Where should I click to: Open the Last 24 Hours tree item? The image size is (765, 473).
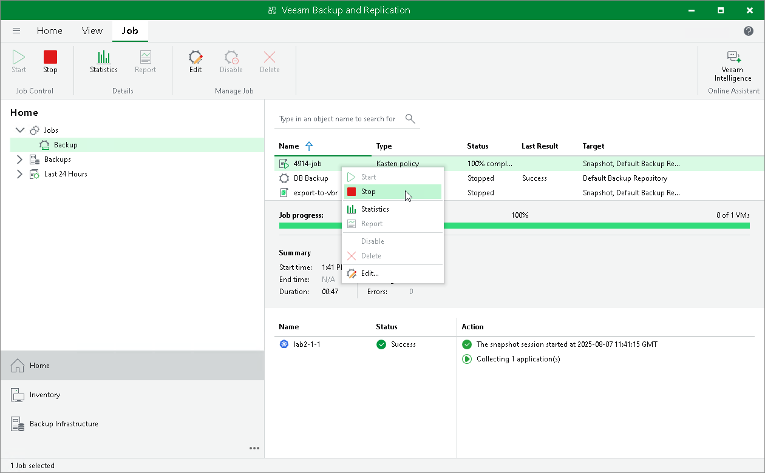pyautogui.click(x=66, y=174)
